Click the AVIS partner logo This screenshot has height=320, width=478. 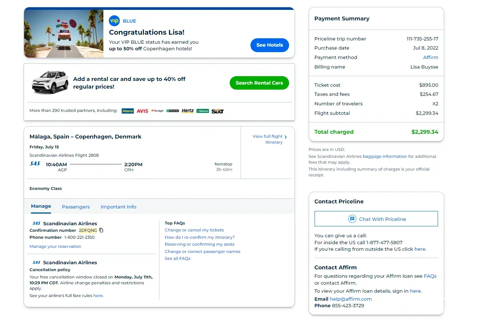click(x=142, y=111)
